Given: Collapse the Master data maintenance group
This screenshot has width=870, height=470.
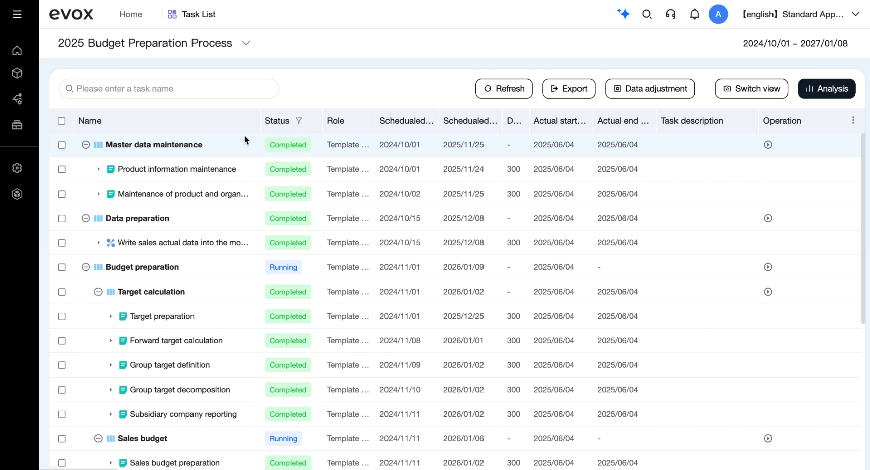Looking at the screenshot, I should pos(86,145).
